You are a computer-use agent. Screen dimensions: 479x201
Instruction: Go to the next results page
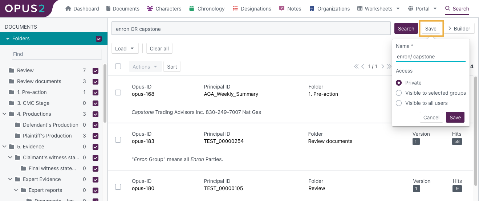click(382, 66)
